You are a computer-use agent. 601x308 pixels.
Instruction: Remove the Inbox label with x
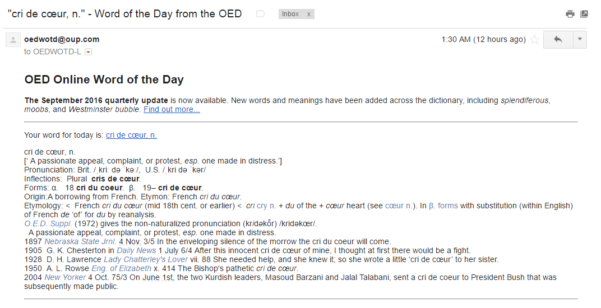click(x=308, y=14)
